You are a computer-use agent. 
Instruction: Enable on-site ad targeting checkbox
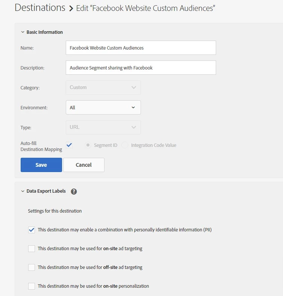coord(32,249)
